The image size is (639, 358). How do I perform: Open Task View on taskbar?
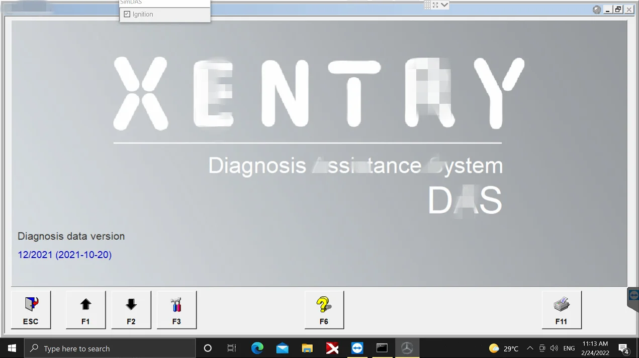point(232,348)
